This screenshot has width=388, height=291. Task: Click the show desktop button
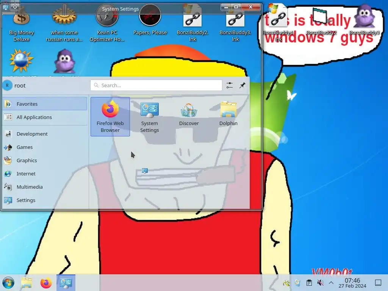click(x=378, y=283)
